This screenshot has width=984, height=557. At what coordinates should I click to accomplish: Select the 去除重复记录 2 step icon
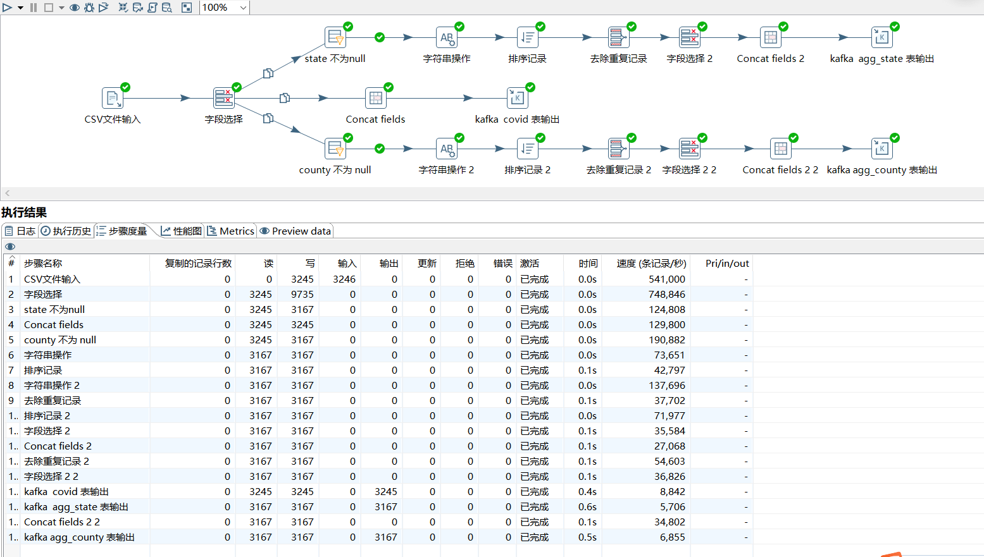[x=618, y=149]
